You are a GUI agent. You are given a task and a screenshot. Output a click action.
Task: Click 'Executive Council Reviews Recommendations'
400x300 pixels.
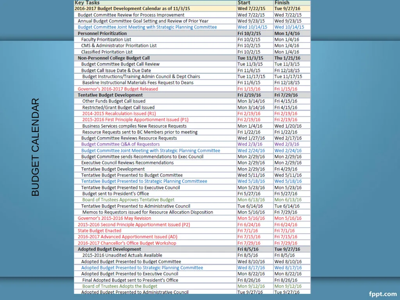tap(127, 163)
